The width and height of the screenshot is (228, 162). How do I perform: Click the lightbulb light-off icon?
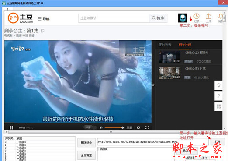tap(218, 85)
